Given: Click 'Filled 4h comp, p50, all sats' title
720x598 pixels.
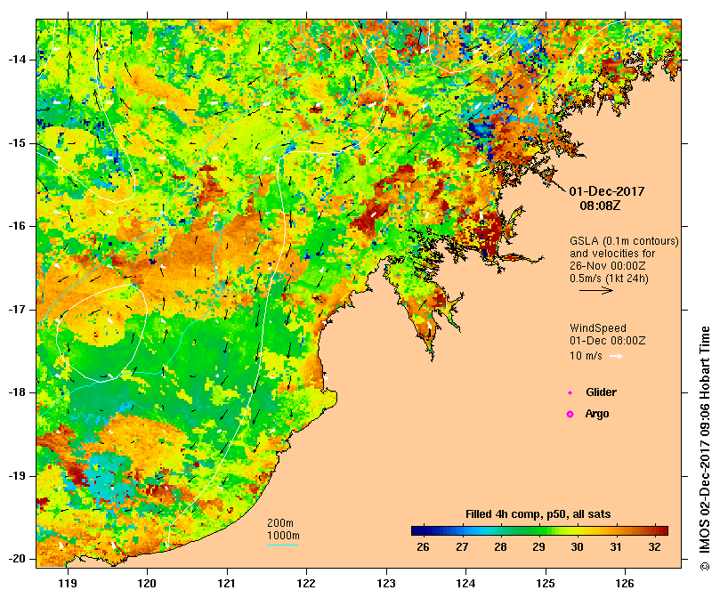Looking at the screenshot, I should tap(538, 514).
